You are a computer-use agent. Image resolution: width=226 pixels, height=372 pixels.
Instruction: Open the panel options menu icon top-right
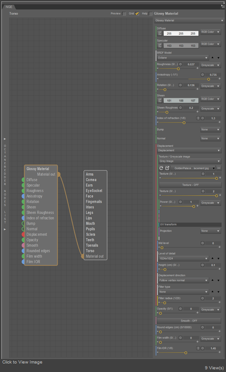[223, 7]
